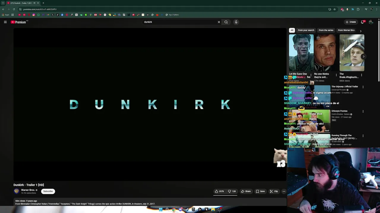Open Windows taskbar search
The image size is (380, 213).
coord(167,209)
